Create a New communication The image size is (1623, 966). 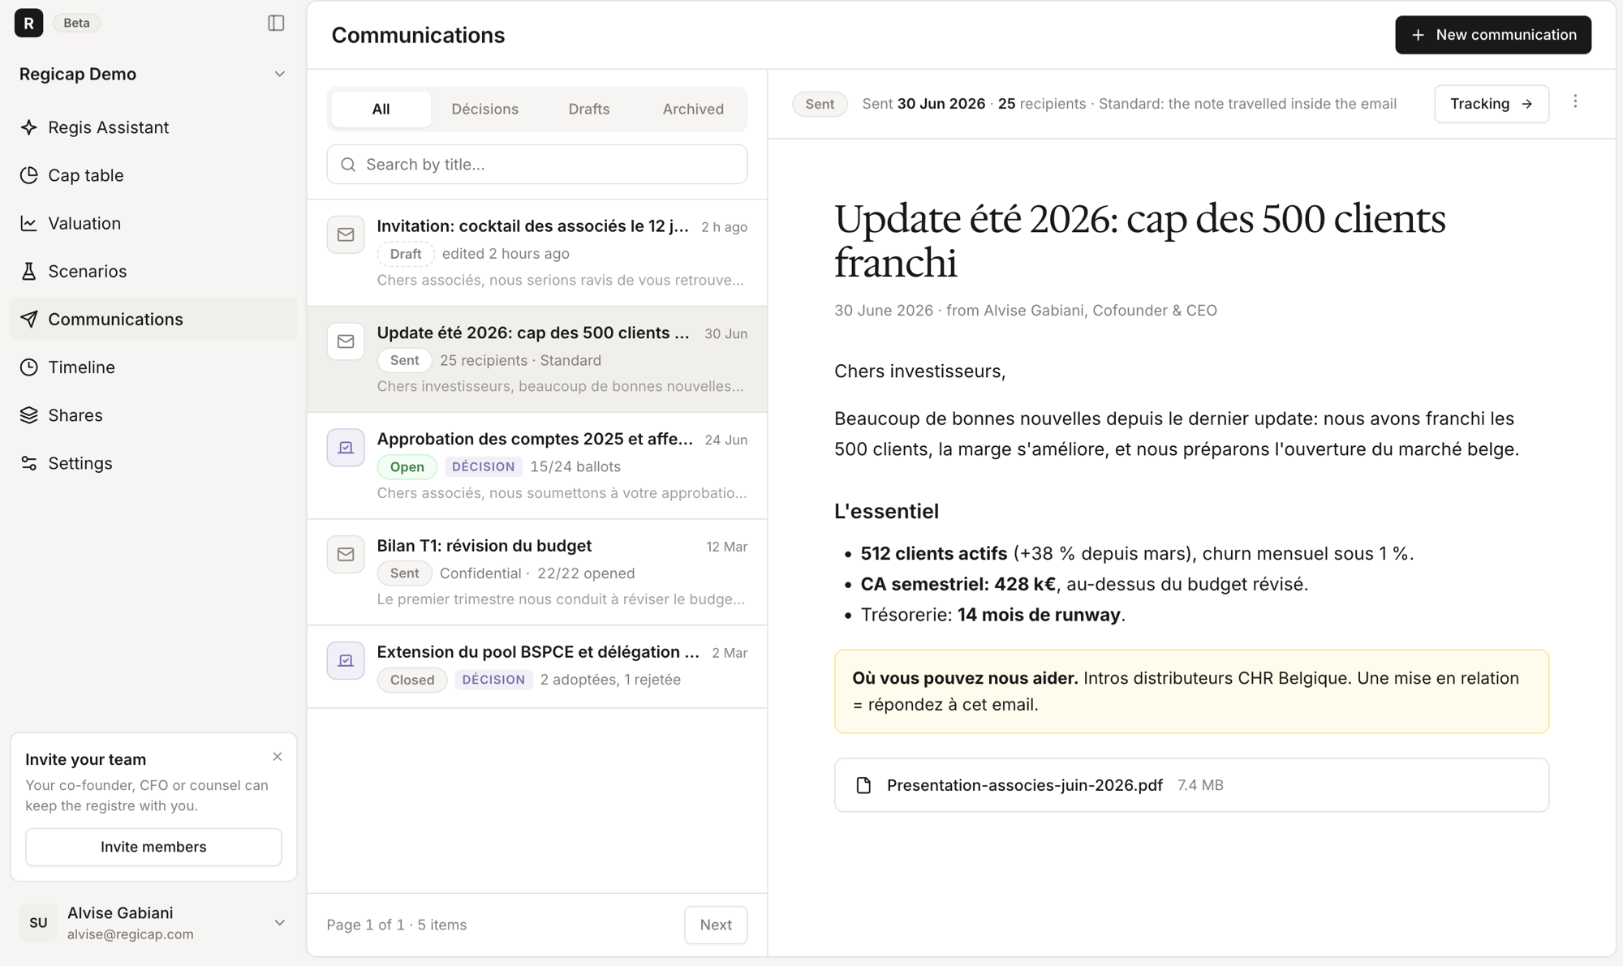click(1493, 35)
